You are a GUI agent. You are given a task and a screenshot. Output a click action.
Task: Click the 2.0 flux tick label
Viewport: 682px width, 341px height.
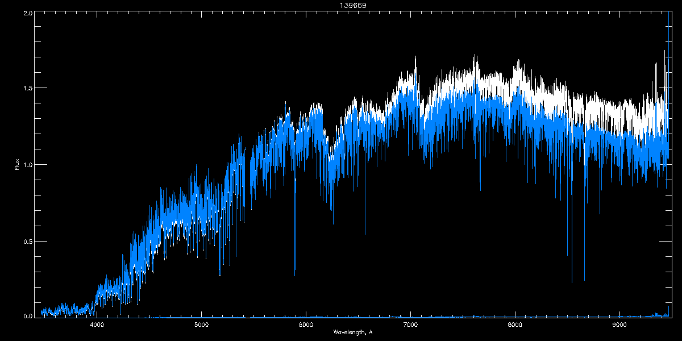pyautogui.click(x=28, y=13)
